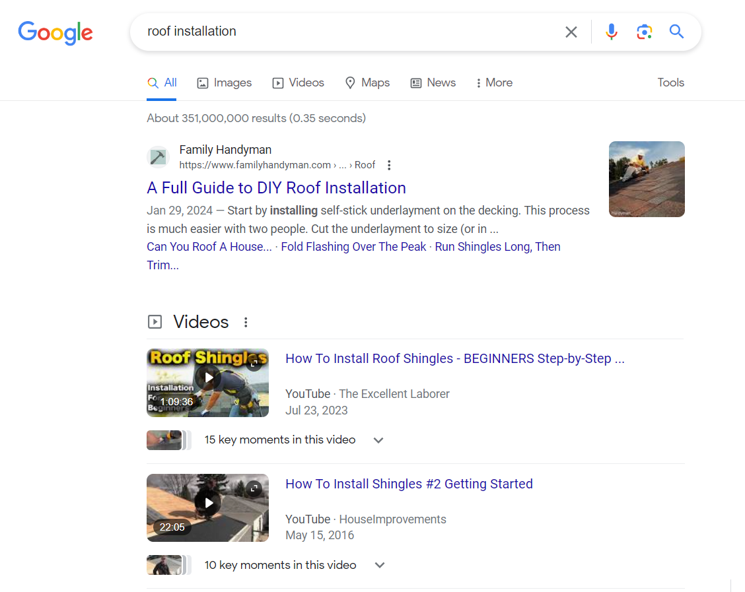Open the three-dot menu next to Family Handyman URL
The height and width of the screenshot is (592, 745).
[389, 165]
